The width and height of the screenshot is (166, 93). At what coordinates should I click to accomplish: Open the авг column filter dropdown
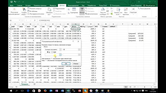40,26
